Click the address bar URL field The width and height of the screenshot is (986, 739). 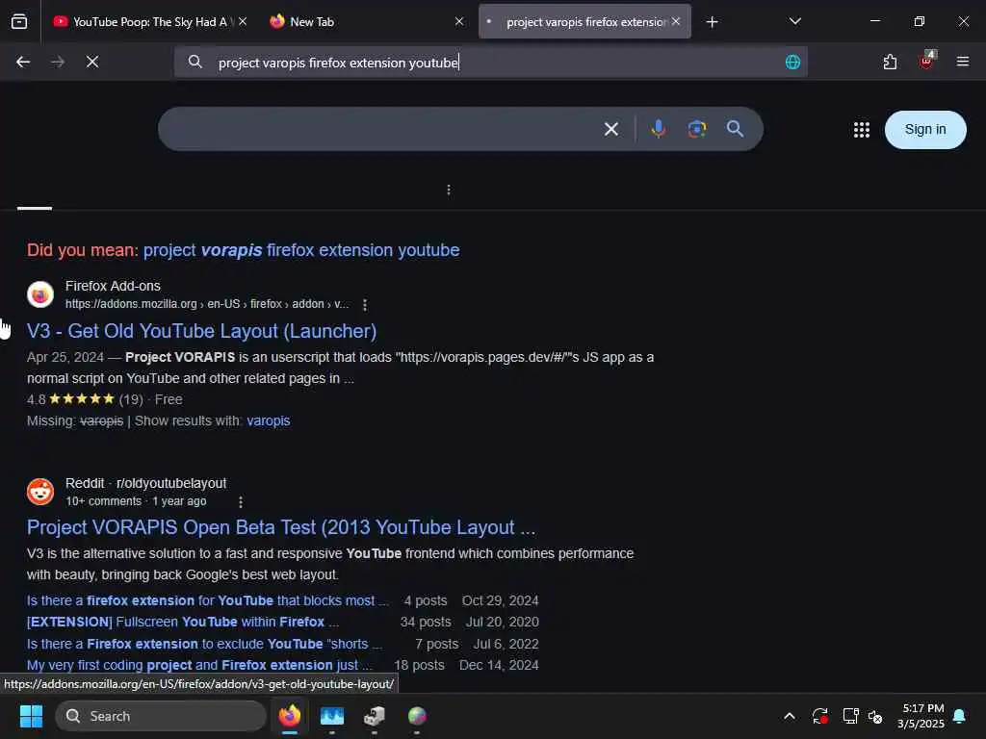click(x=490, y=63)
